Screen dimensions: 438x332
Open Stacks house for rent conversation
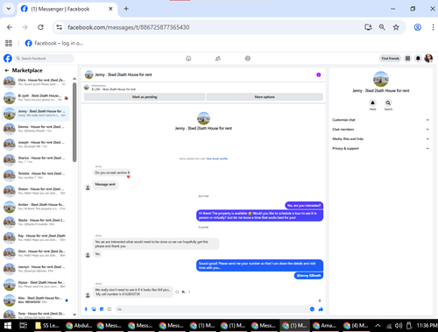[x=36, y=223]
